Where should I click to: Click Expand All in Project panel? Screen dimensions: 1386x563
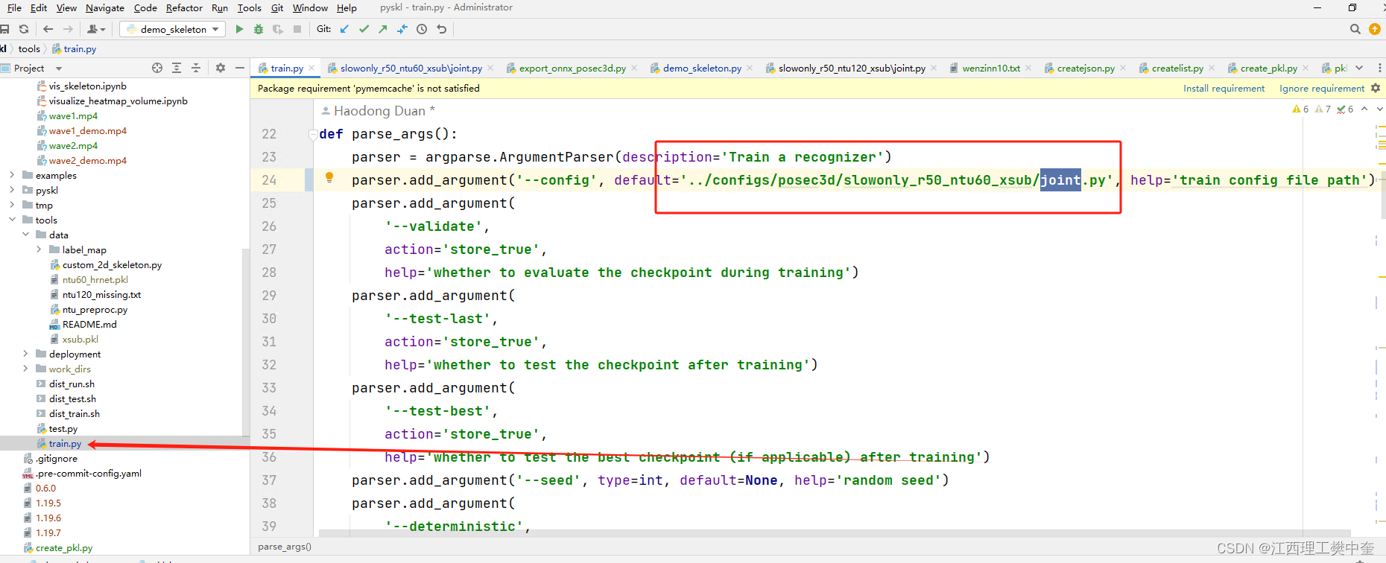[177, 68]
